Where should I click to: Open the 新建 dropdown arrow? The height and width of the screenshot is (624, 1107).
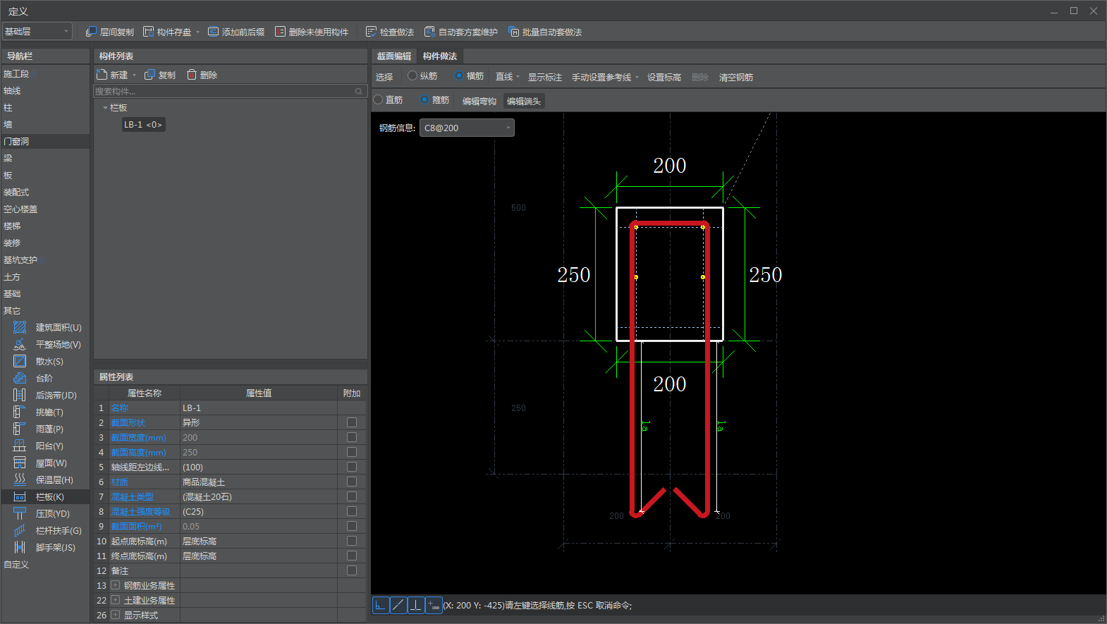[x=134, y=75]
